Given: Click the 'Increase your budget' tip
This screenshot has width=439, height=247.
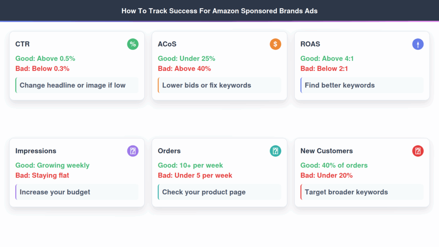Looking at the screenshot, I should (x=55, y=192).
